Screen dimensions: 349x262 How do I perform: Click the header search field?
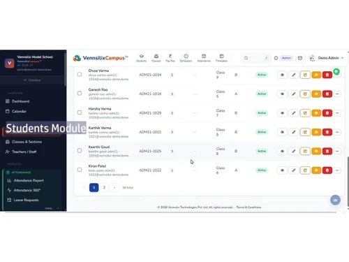[x=256, y=58]
